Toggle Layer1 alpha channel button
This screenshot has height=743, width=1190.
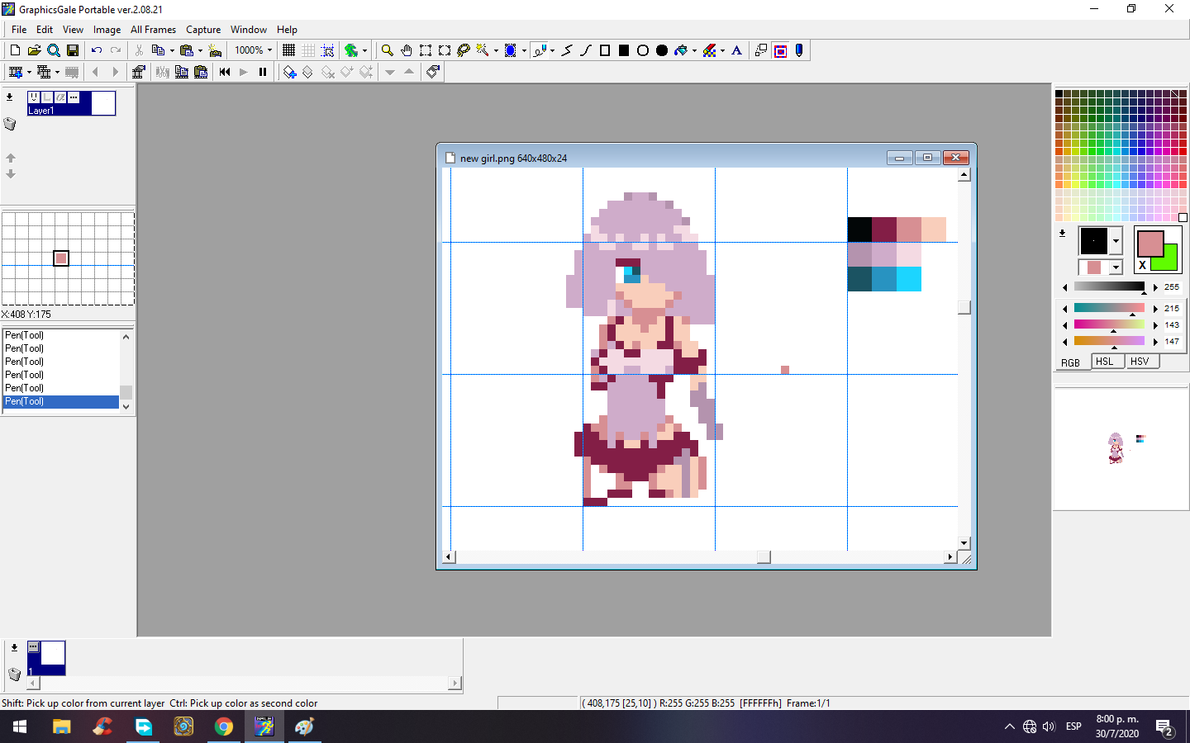[60, 97]
